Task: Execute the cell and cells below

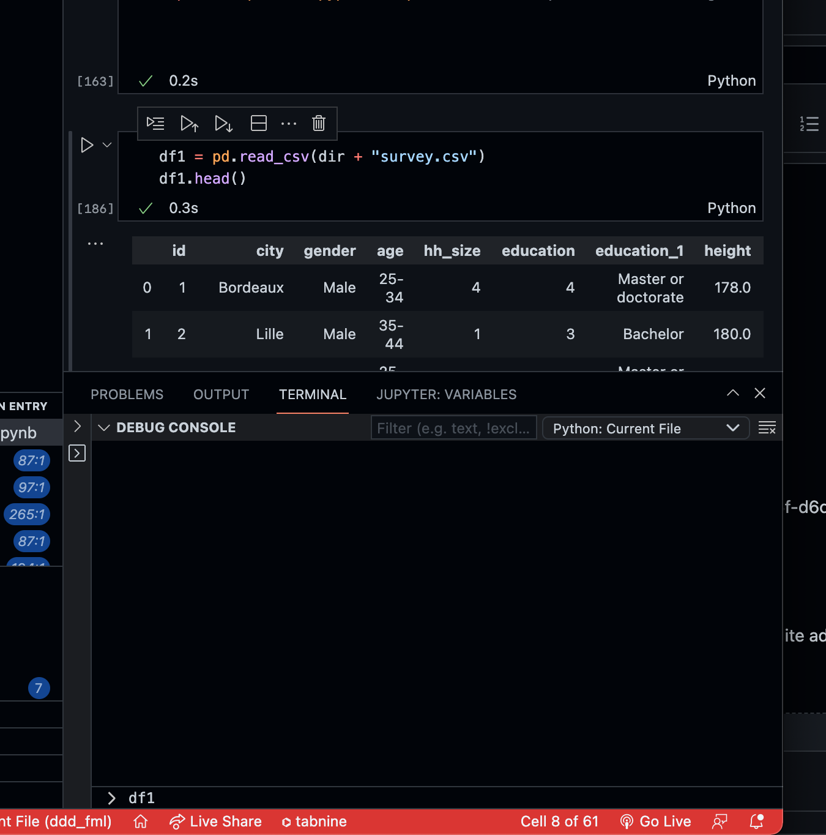Action: pyautogui.click(x=223, y=123)
